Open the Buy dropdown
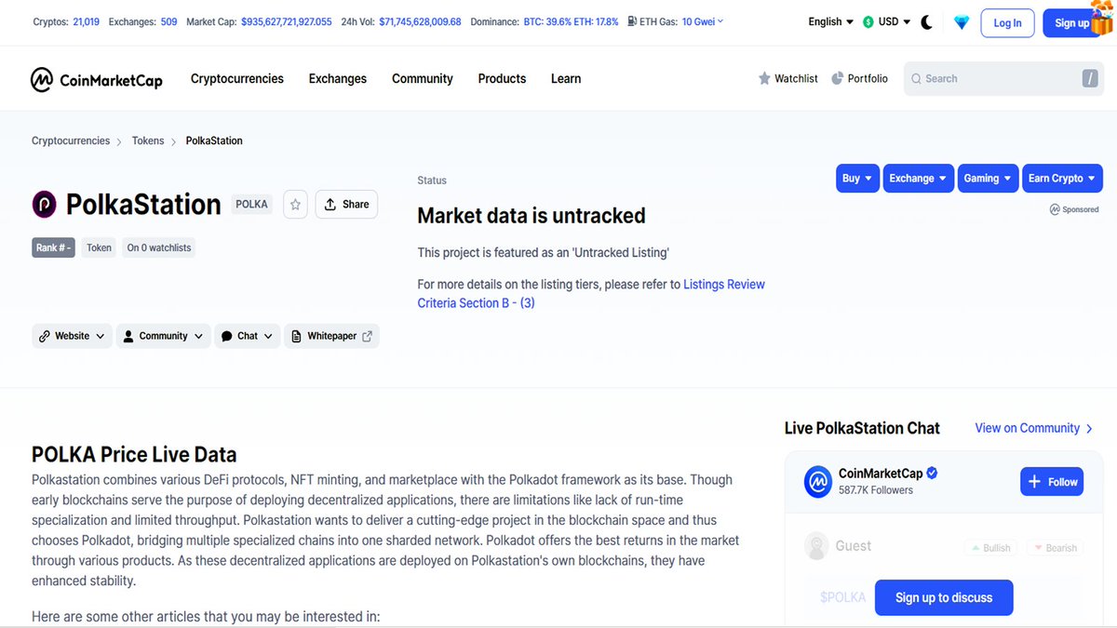 tap(857, 179)
